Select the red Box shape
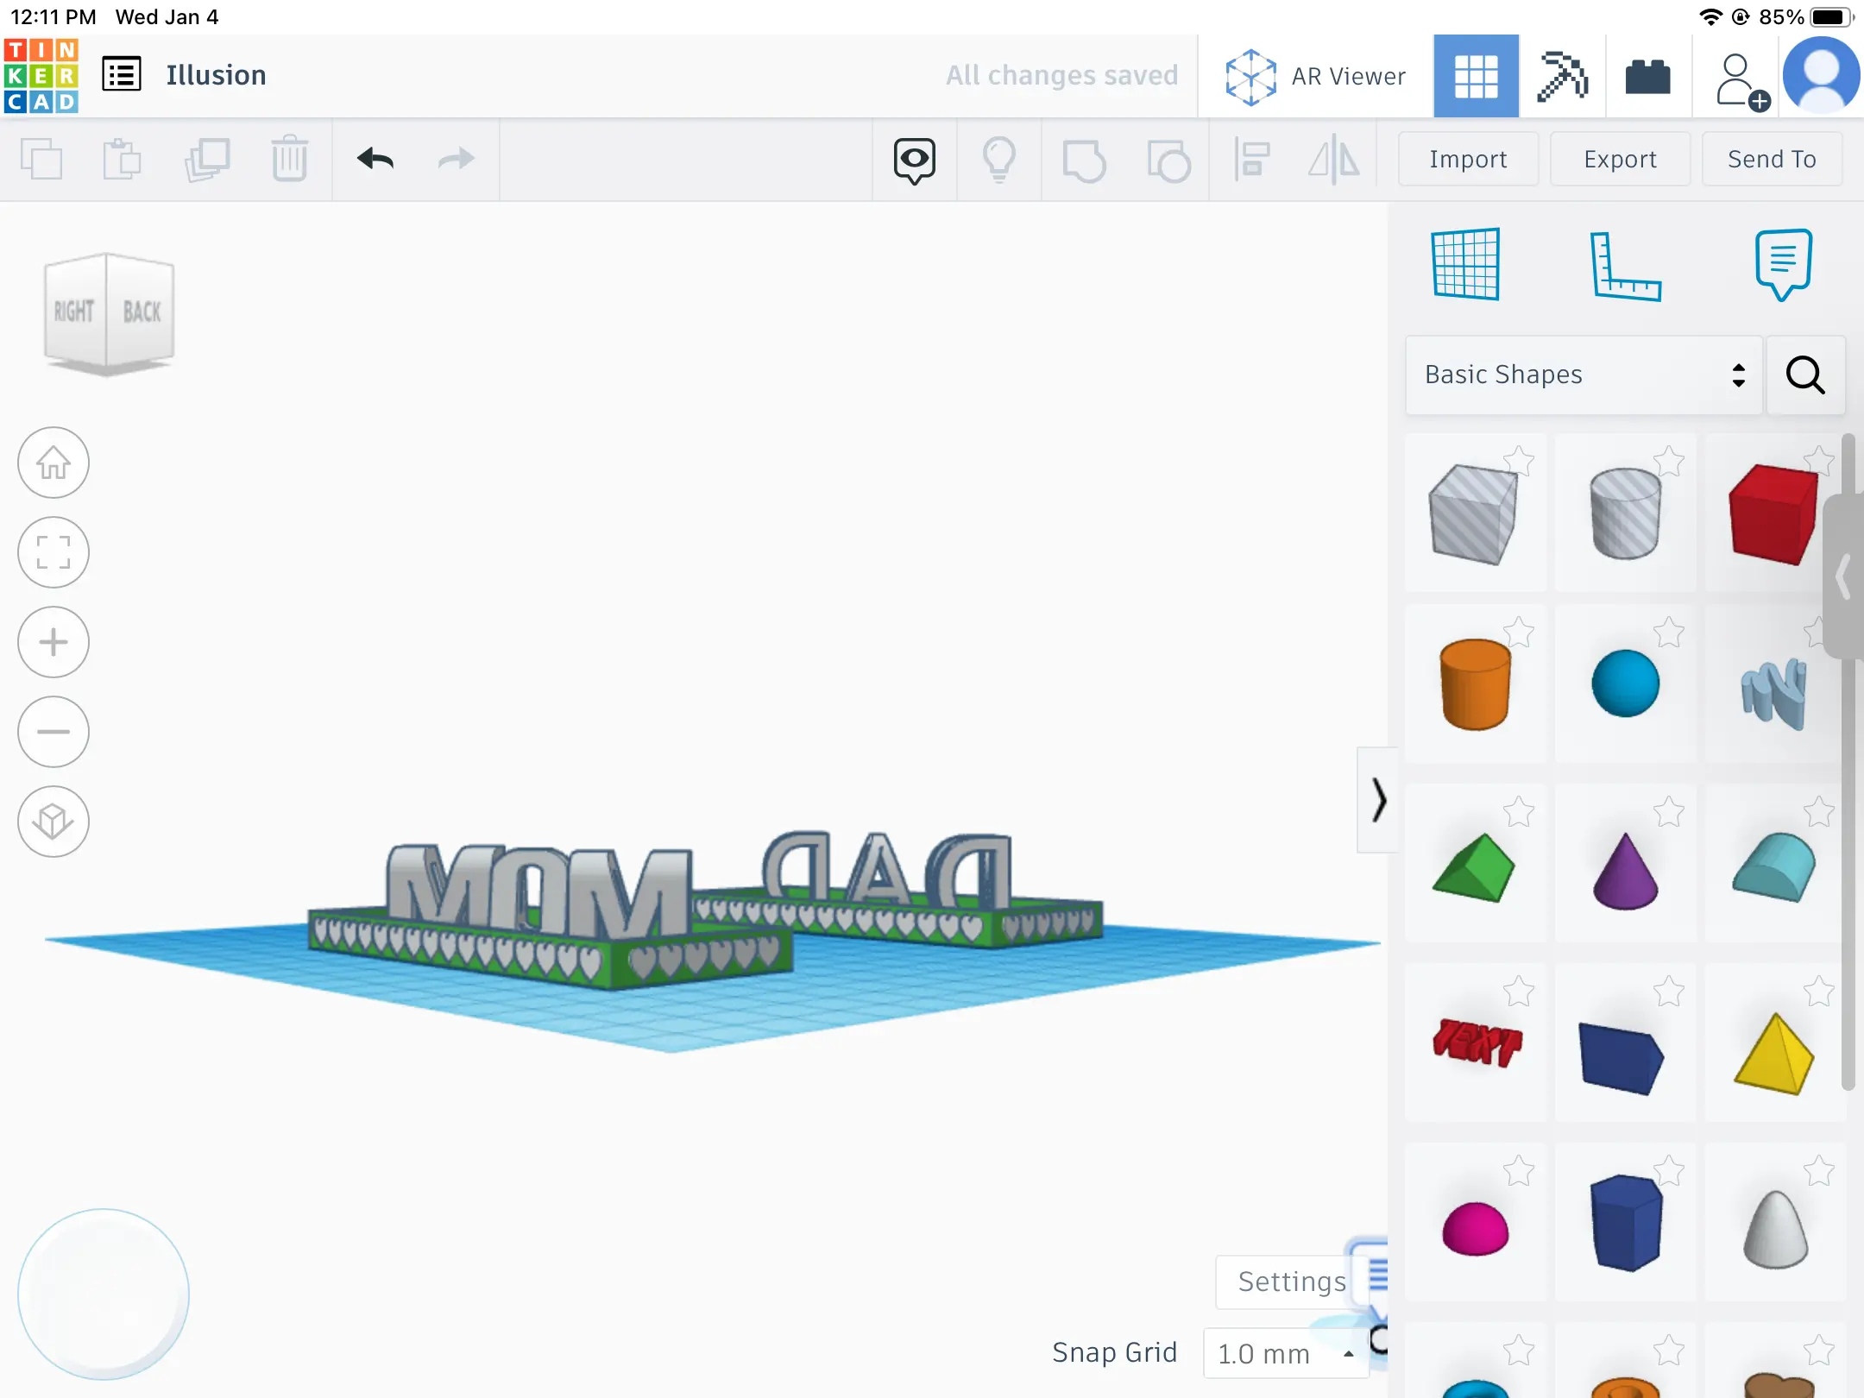The width and height of the screenshot is (1864, 1398). pyautogui.click(x=1774, y=514)
